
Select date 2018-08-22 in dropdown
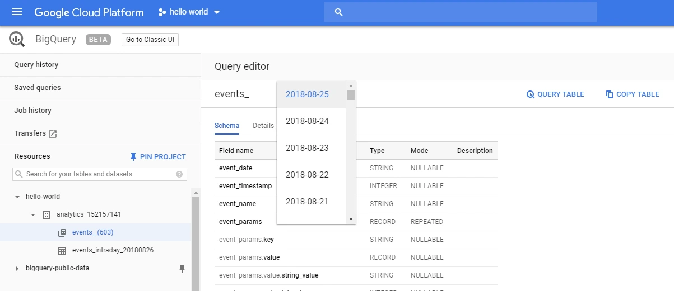click(x=312, y=175)
